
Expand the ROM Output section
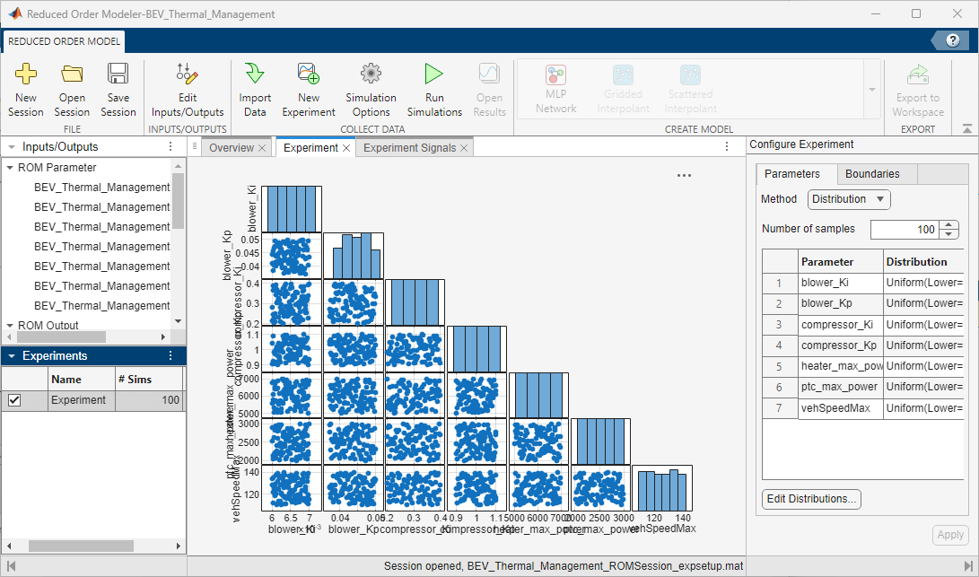coord(9,325)
